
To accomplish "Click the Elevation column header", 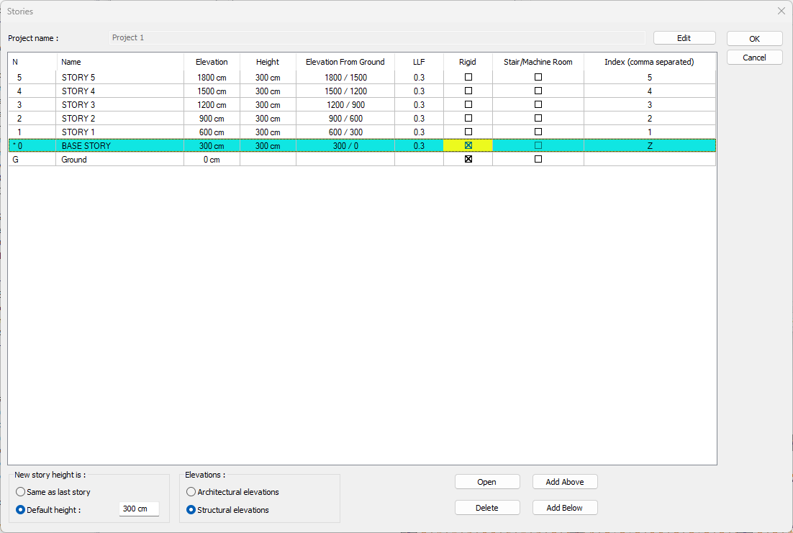I will pyautogui.click(x=212, y=62).
